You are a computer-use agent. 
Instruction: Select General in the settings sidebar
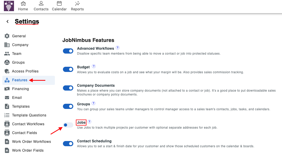[19, 36]
